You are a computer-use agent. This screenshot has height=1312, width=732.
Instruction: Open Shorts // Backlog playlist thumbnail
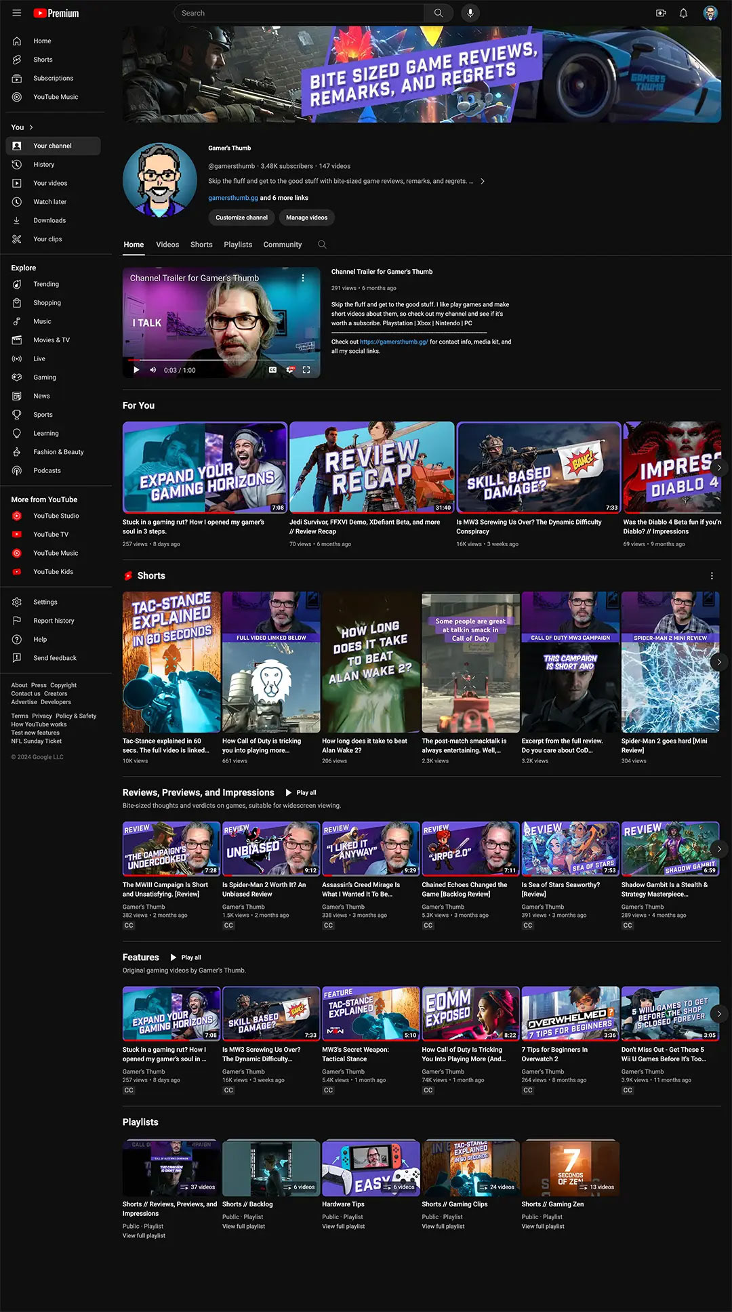click(x=271, y=1168)
